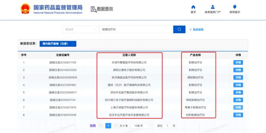Click product name 等离子射频治疗仪
Image resolution: width=266 pixels, height=133 pixels.
pos(196,107)
